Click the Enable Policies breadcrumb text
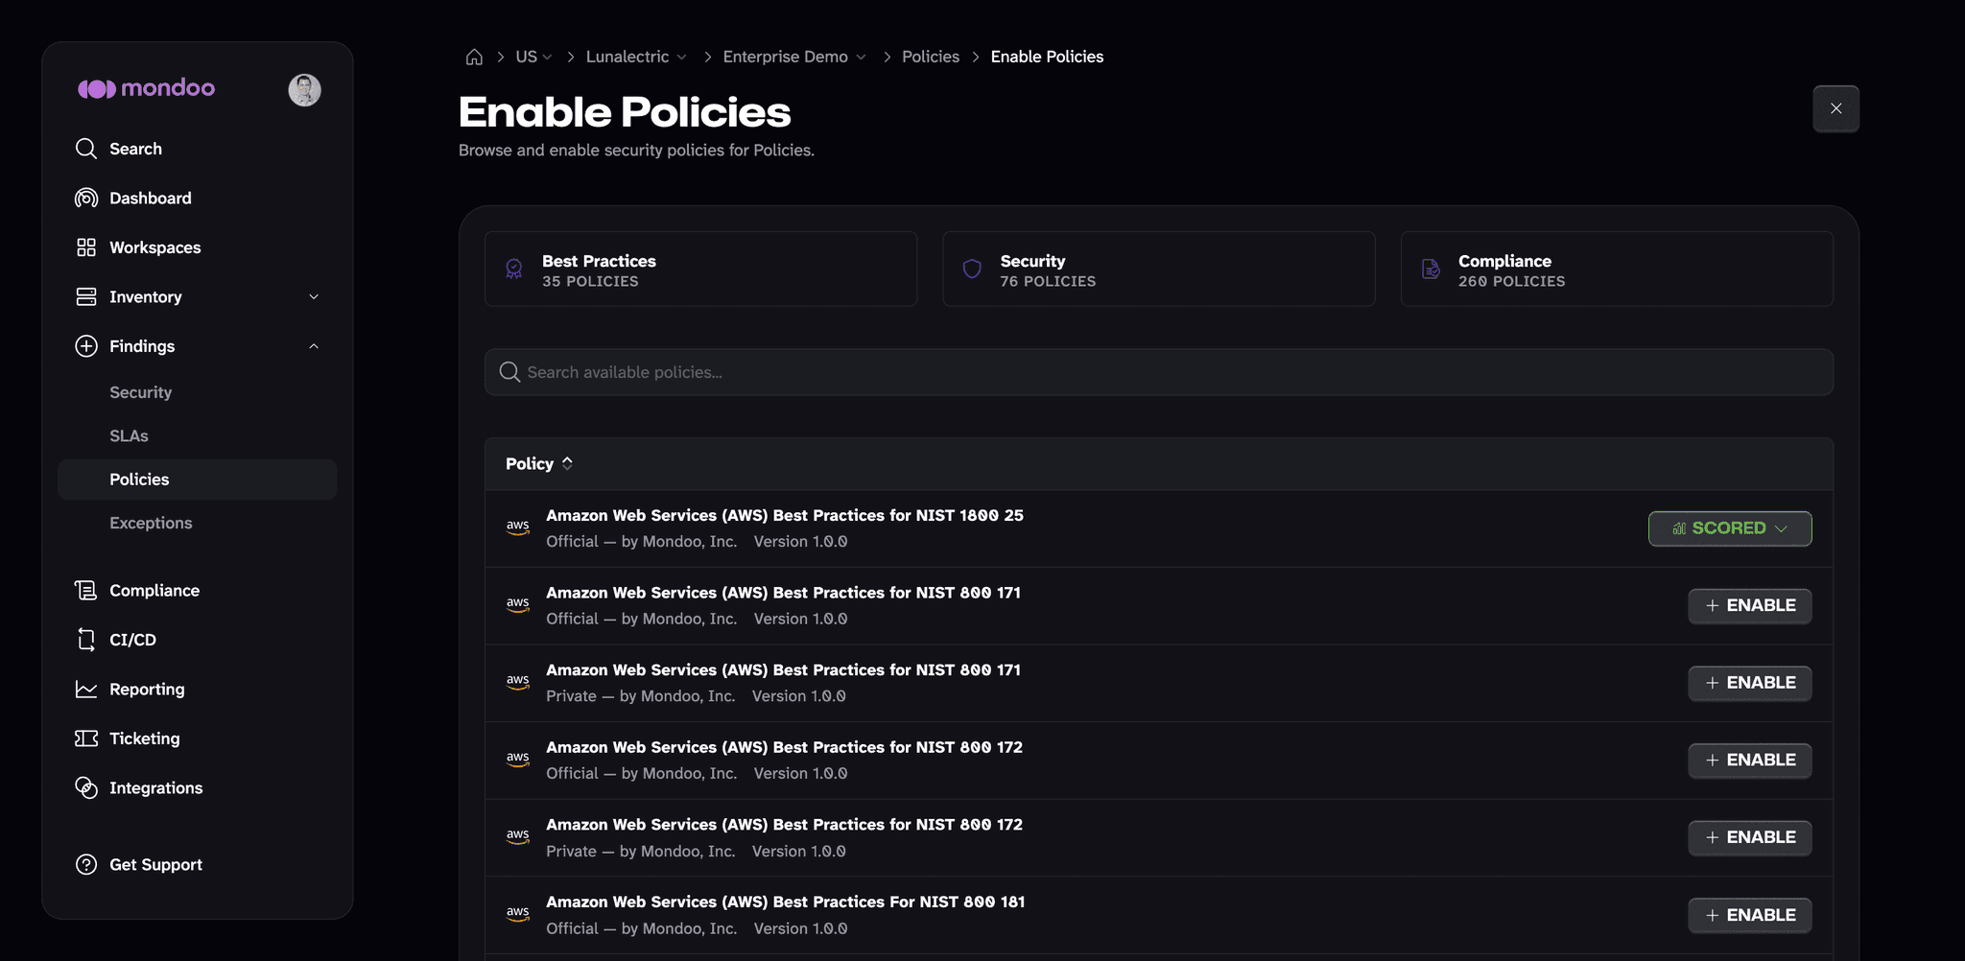Viewport: 1965px width, 961px height. click(1047, 57)
